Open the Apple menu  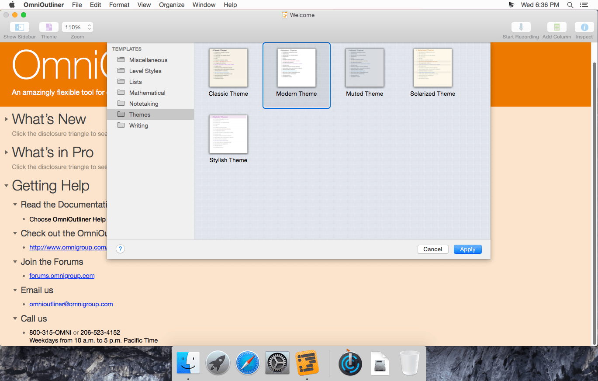12,5
